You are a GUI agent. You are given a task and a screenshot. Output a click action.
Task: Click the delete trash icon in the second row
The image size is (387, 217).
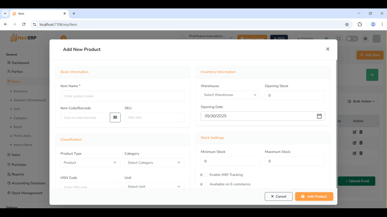click(x=361, y=143)
